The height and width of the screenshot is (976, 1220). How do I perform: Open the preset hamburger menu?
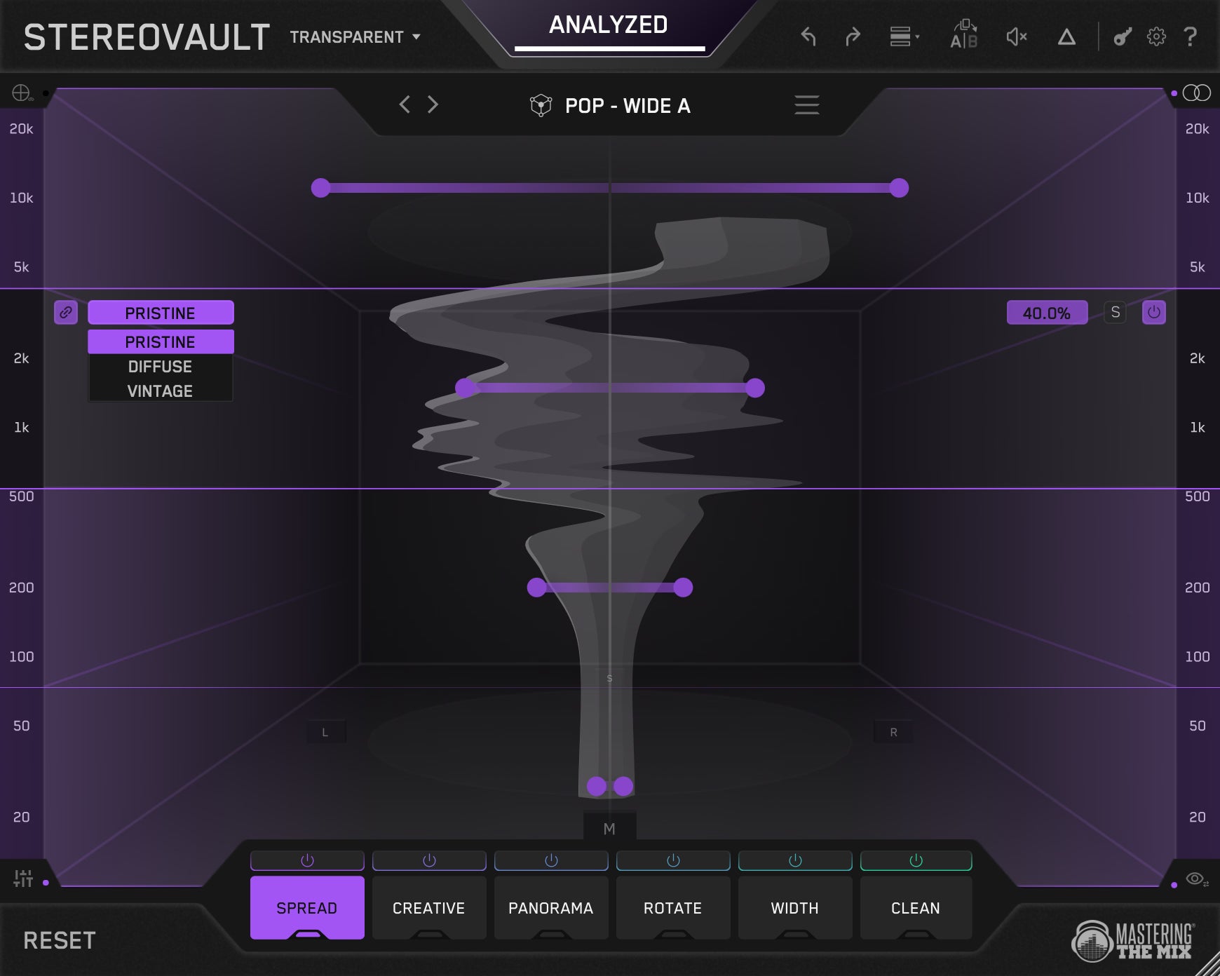[x=806, y=105]
